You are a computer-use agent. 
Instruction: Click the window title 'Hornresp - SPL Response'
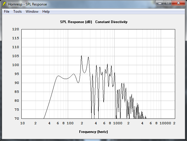point(27,4)
